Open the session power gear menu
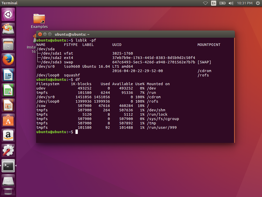Viewport: 262px width, 197px height. (x=258, y=3)
